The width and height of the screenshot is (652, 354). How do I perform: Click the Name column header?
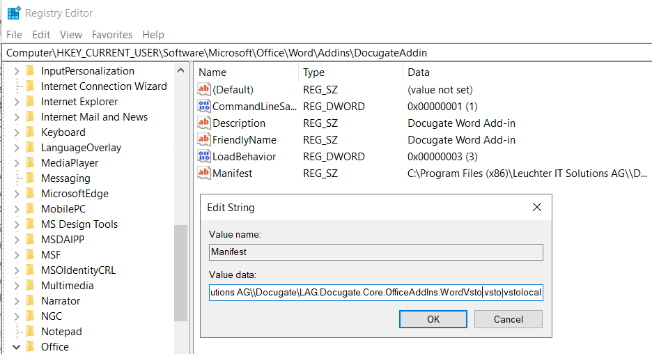click(246, 72)
